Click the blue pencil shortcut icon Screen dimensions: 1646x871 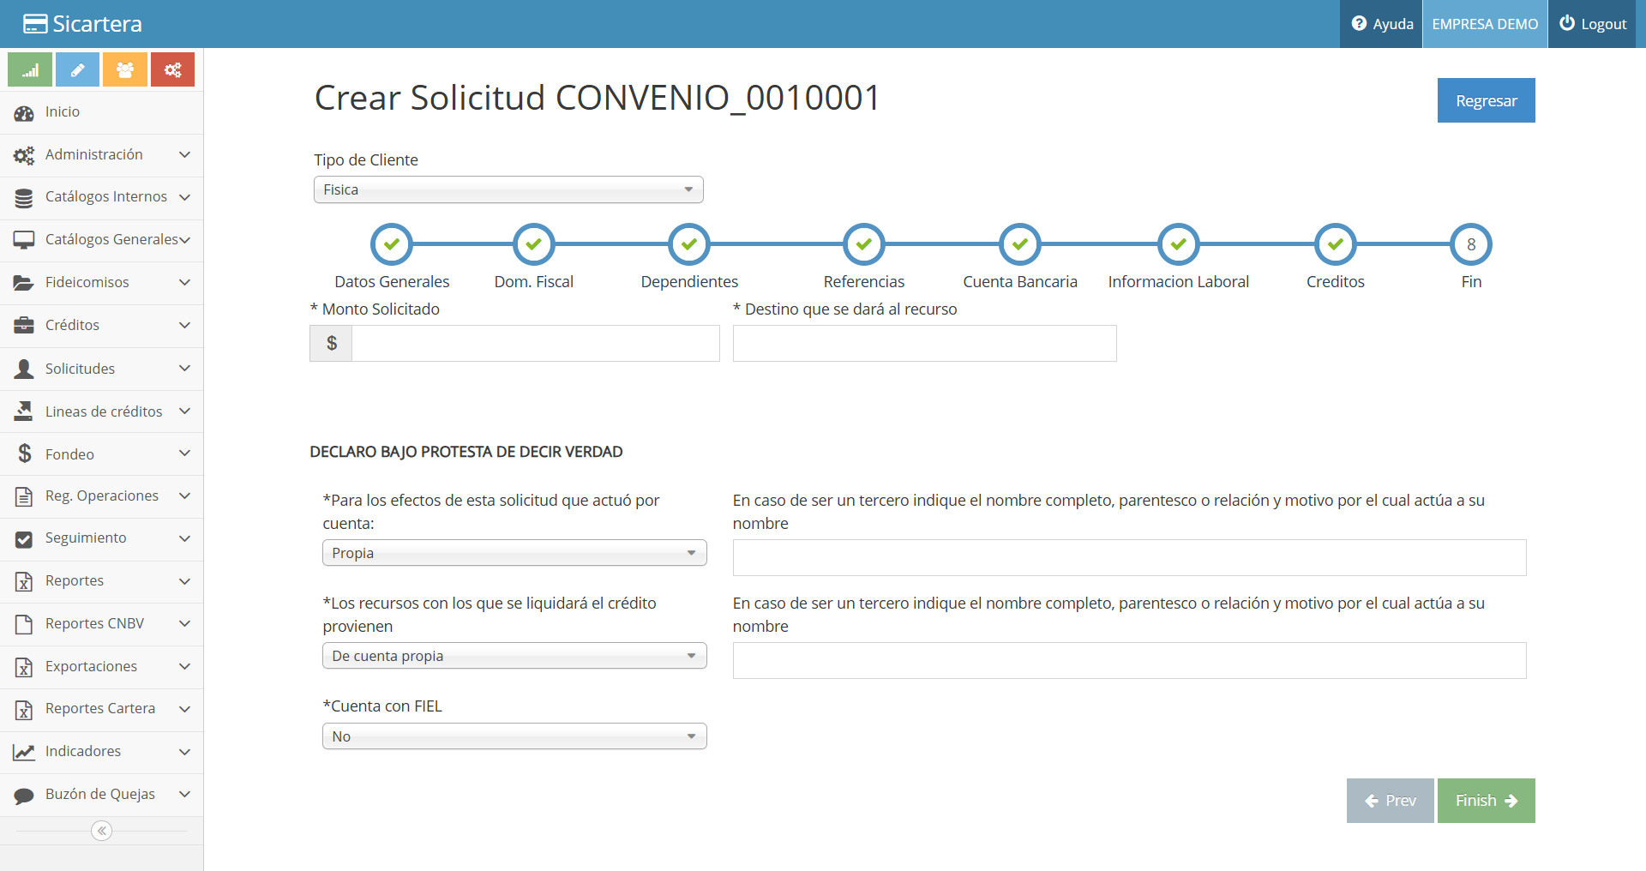(x=77, y=70)
